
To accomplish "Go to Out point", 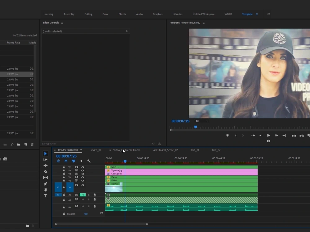I will click(x=284, y=135).
